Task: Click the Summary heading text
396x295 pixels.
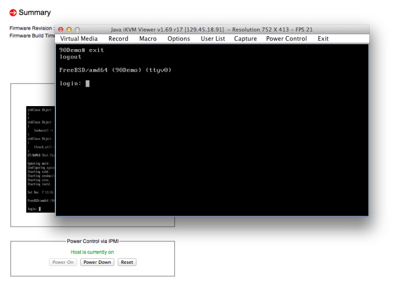Action: (x=35, y=12)
